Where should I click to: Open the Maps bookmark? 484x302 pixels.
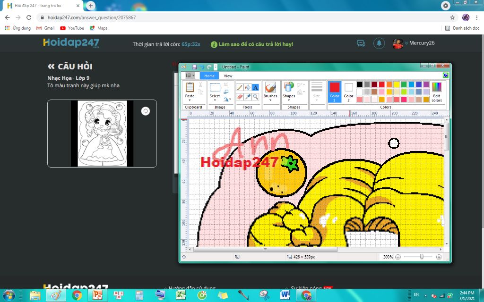pos(98,28)
